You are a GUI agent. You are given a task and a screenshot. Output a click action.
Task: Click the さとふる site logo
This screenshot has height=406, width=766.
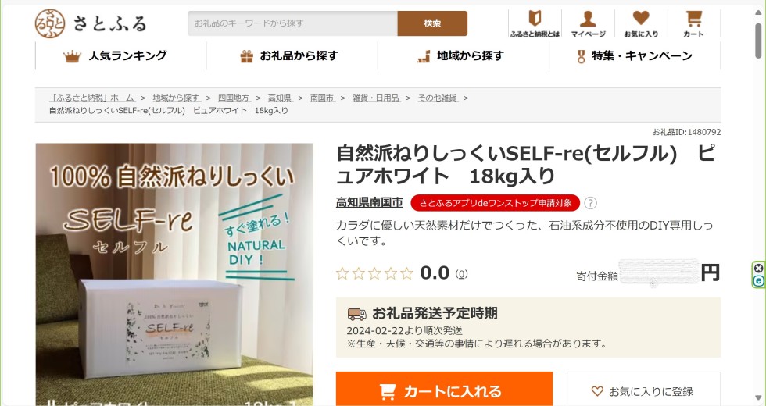coord(91,23)
